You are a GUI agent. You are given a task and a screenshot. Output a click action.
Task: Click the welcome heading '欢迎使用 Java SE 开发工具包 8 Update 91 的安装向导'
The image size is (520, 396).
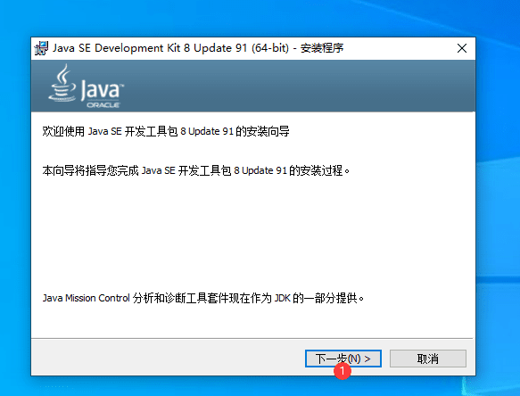pyautogui.click(x=166, y=131)
